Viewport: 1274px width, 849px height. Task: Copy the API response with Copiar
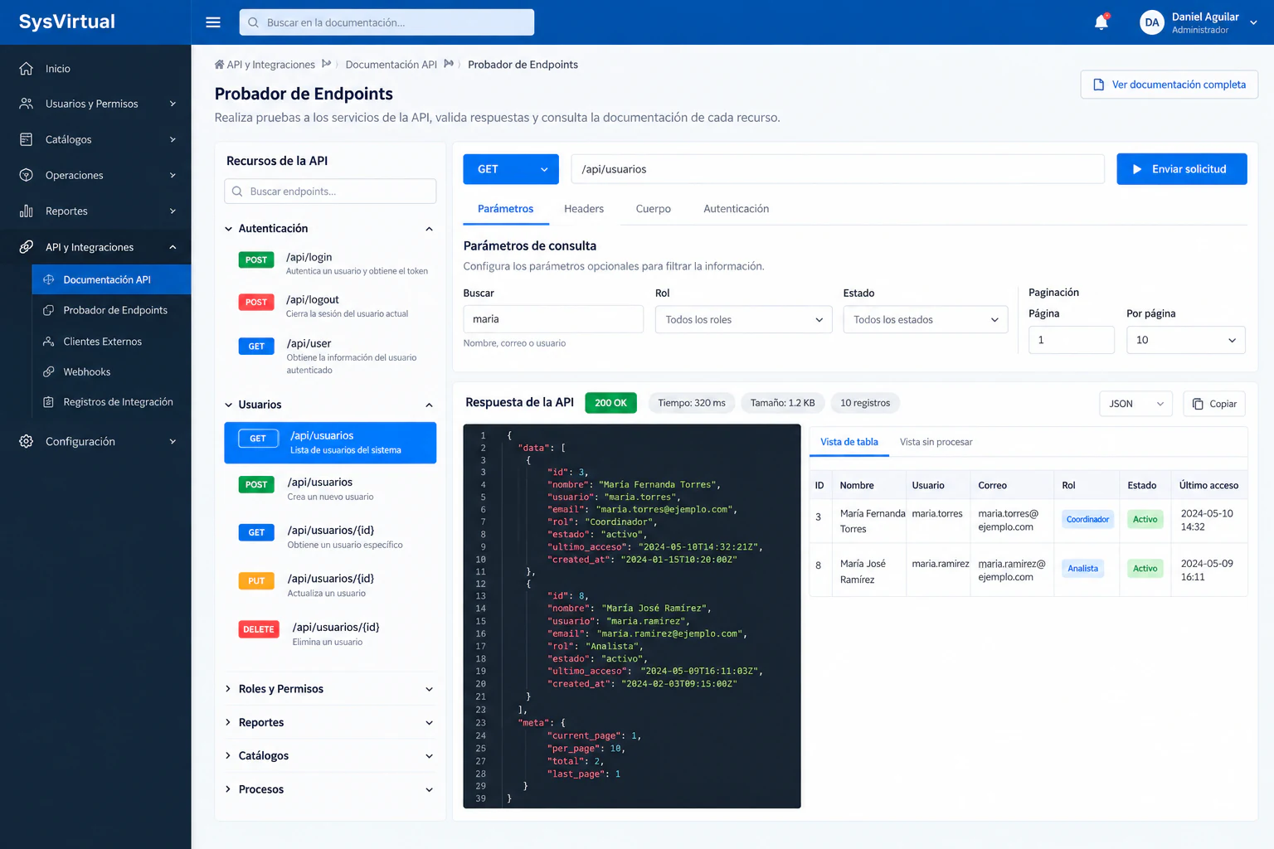pyautogui.click(x=1215, y=404)
